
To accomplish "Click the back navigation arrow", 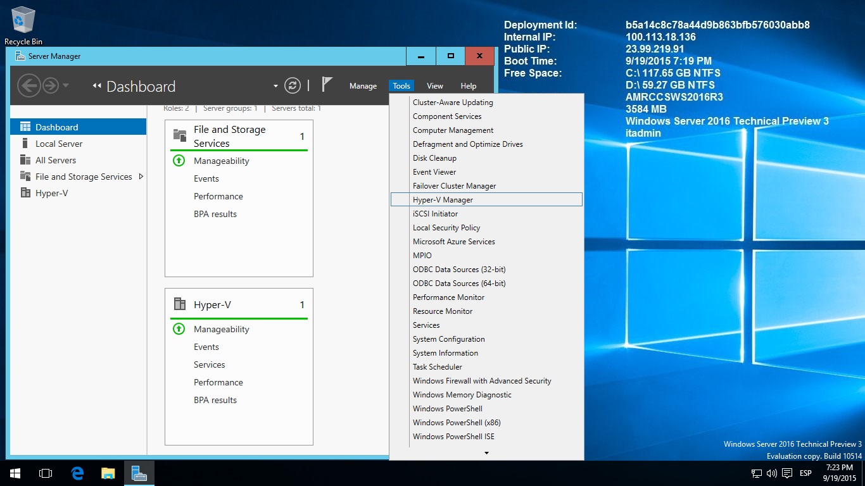I will pyautogui.click(x=28, y=85).
